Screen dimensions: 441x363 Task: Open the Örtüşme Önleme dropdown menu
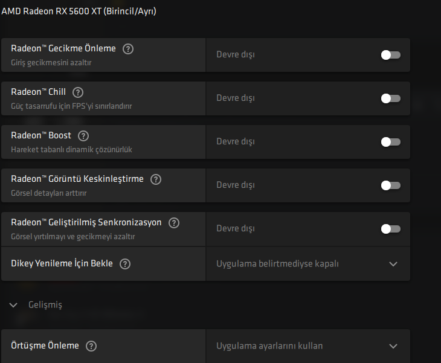[393, 346]
